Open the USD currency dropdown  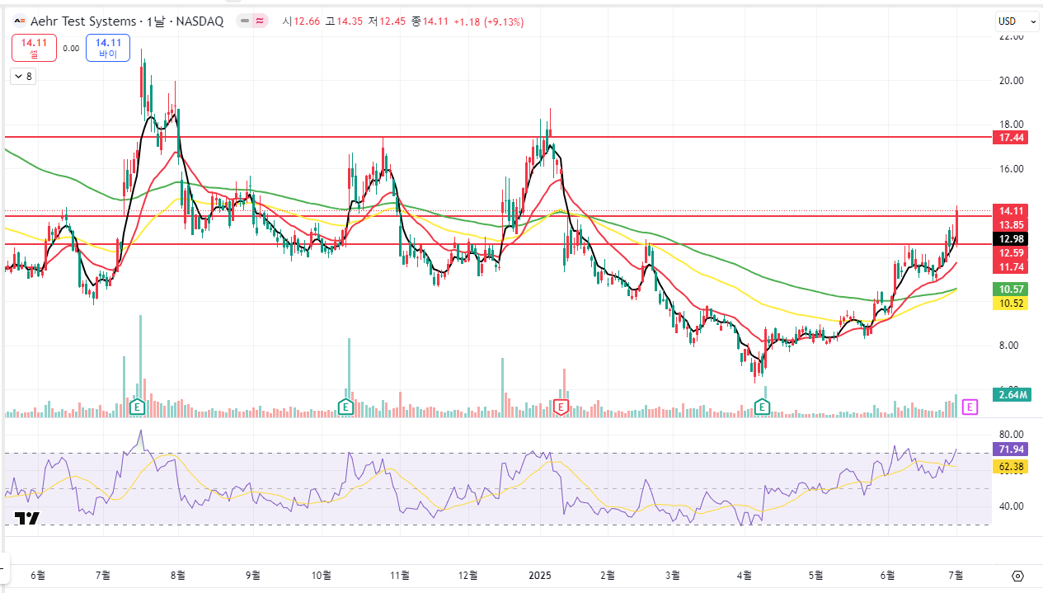point(1016,21)
